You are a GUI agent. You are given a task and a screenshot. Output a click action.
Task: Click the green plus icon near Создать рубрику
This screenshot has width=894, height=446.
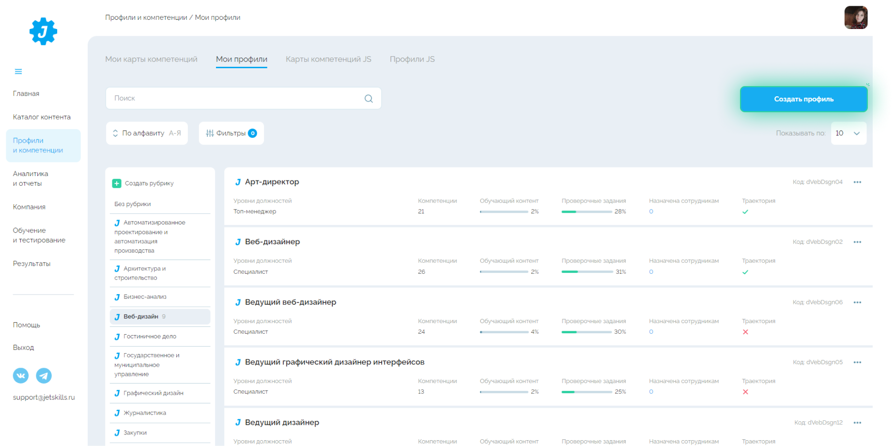pos(117,183)
